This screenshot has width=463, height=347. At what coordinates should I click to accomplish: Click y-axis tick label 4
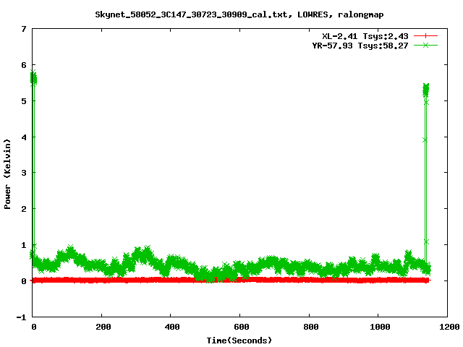click(x=24, y=137)
